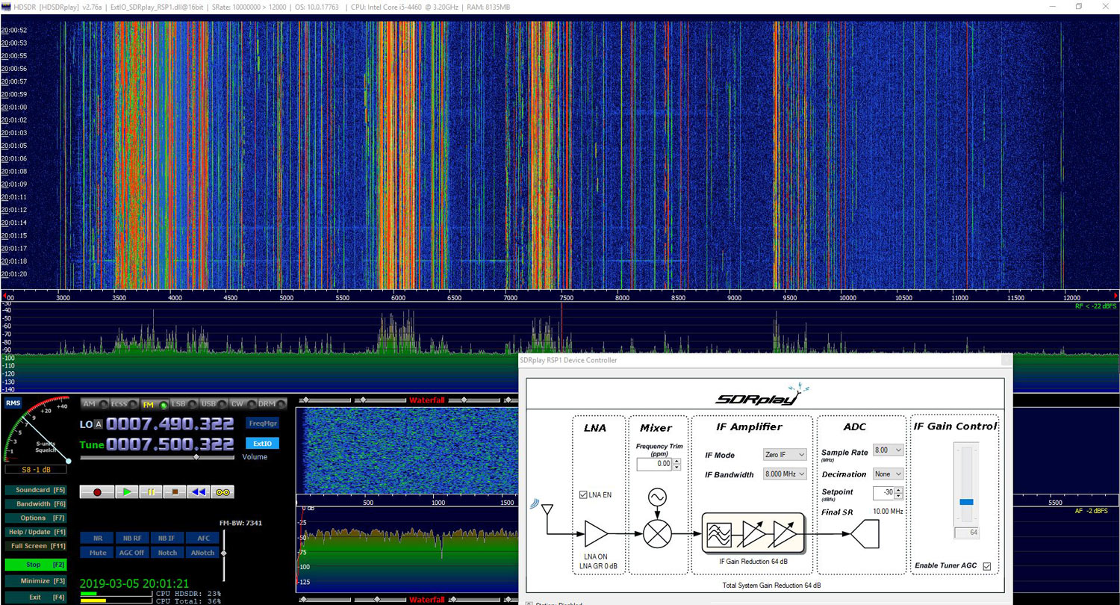Rewind using the blue double-arrow icon
Screen dimensions: 1120x605
tap(198, 492)
